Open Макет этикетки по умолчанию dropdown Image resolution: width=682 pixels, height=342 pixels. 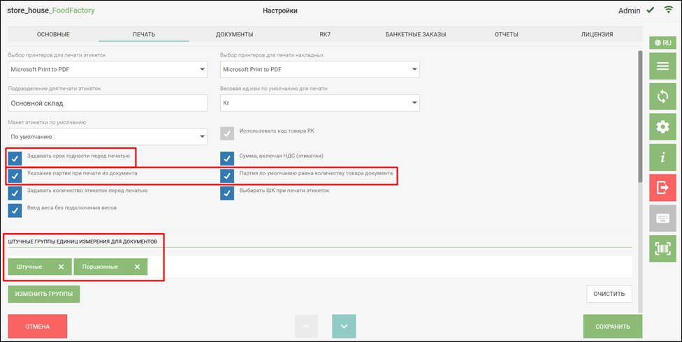coord(202,137)
